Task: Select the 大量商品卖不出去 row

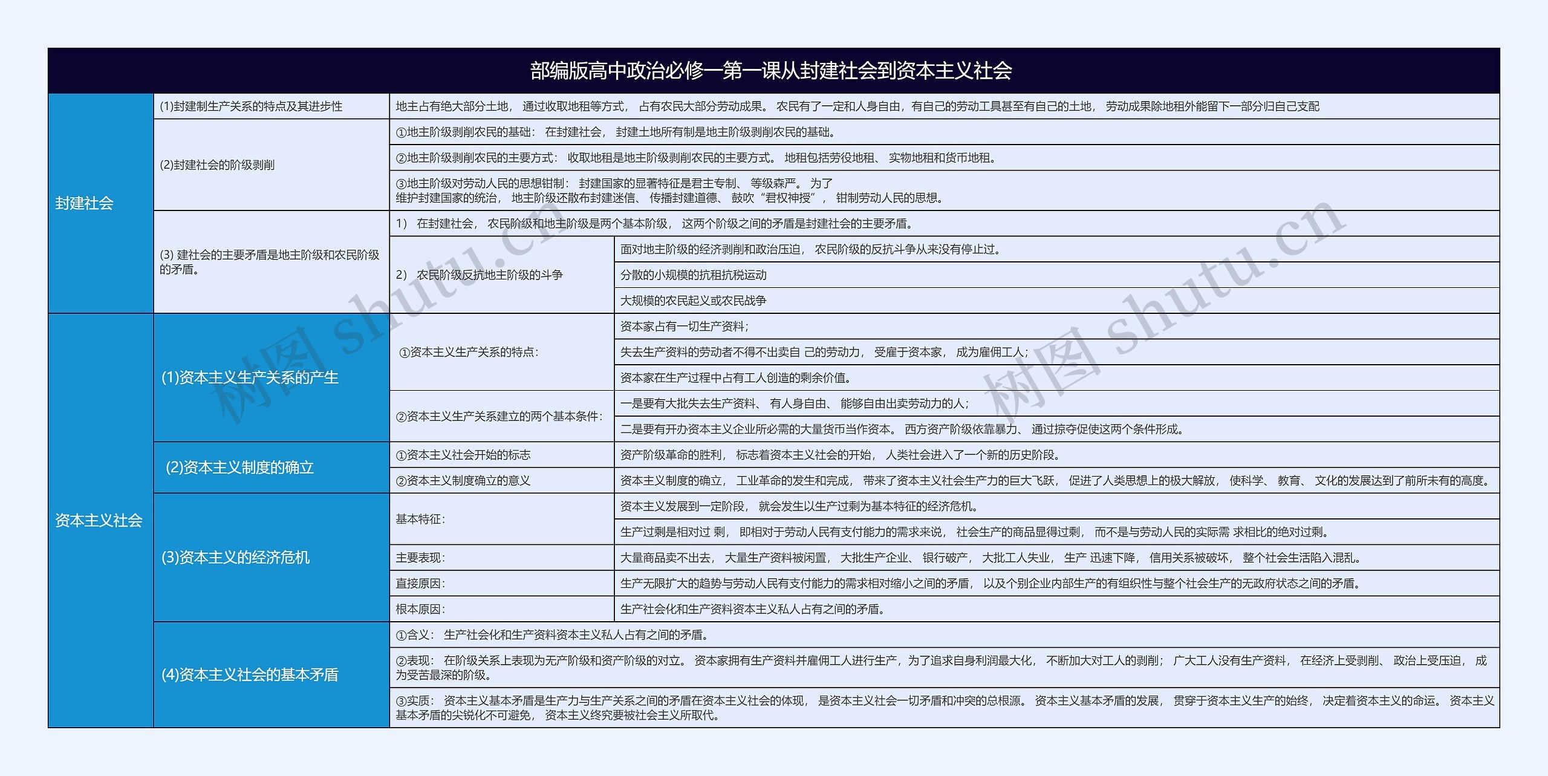Action: [x=1057, y=558]
